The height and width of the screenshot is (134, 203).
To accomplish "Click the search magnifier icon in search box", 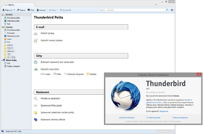I will click(x=167, y=10).
